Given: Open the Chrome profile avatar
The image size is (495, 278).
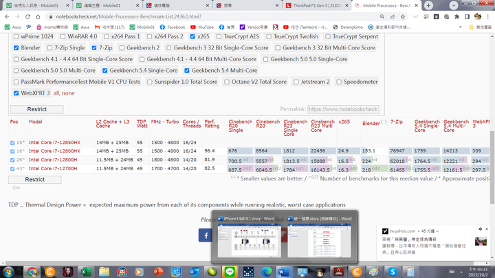Looking at the screenshot, I should [x=478, y=16].
